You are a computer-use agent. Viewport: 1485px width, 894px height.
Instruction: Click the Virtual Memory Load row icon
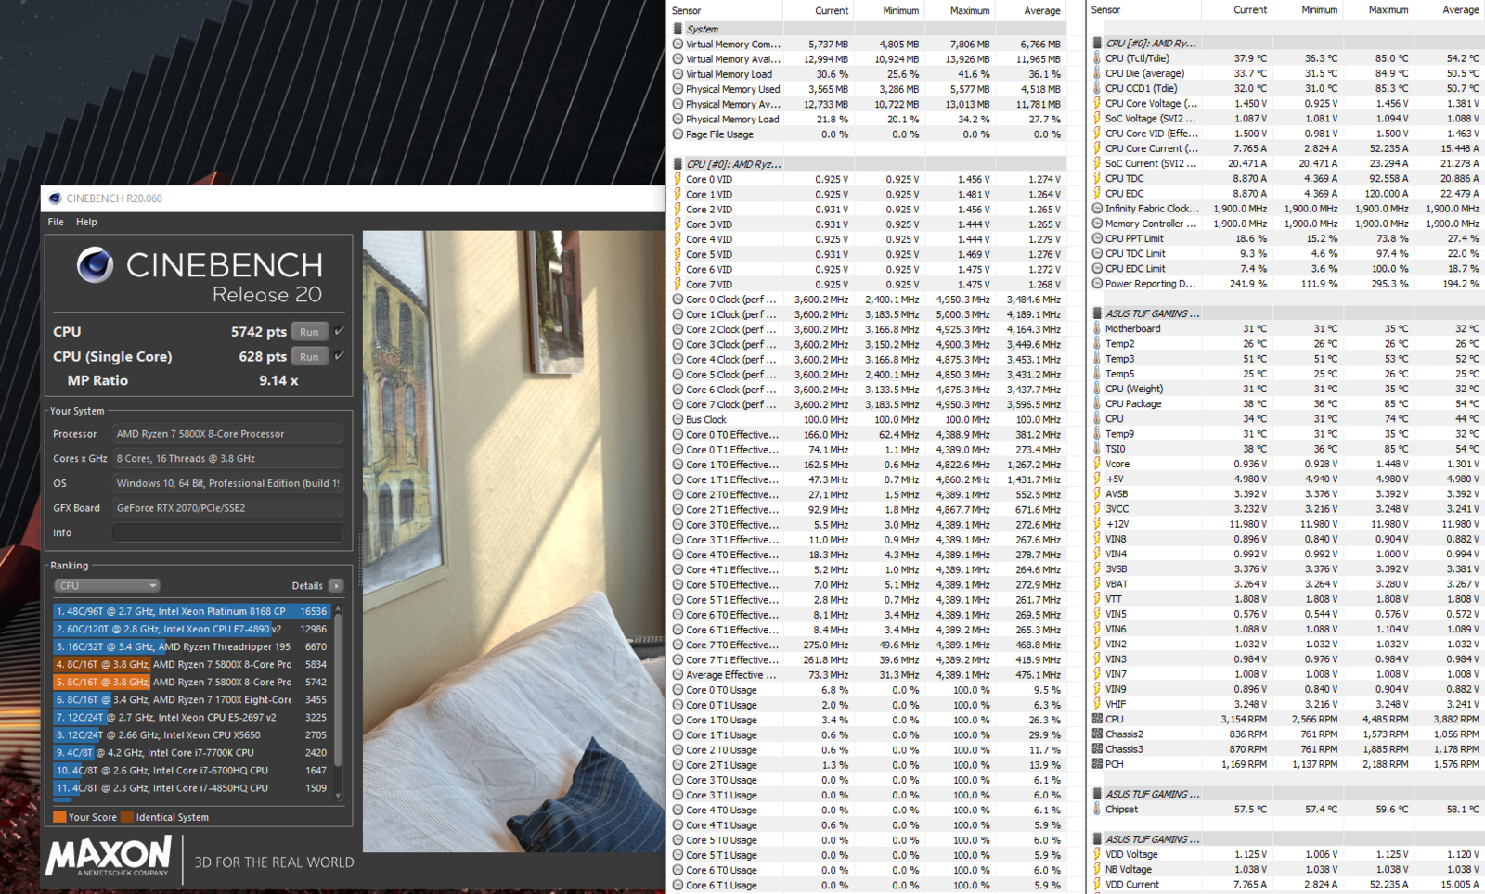678,74
